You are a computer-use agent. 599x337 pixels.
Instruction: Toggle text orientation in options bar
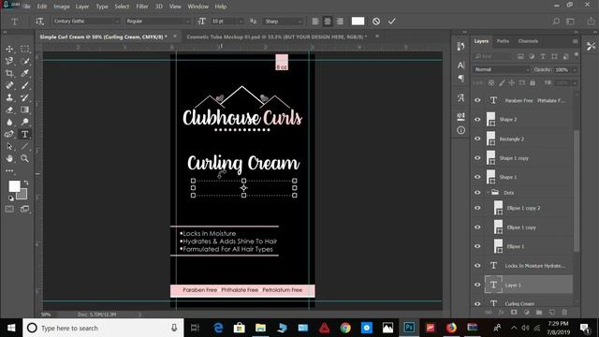click(39, 22)
